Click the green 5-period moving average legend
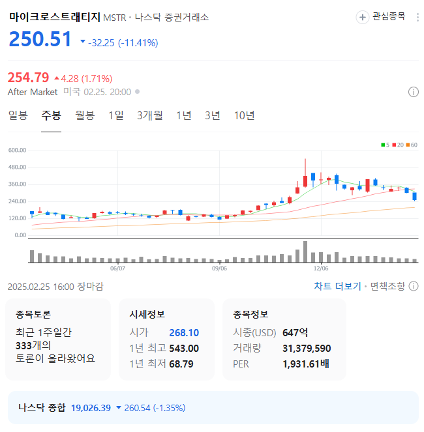This screenshot has width=424, height=432. click(x=385, y=145)
